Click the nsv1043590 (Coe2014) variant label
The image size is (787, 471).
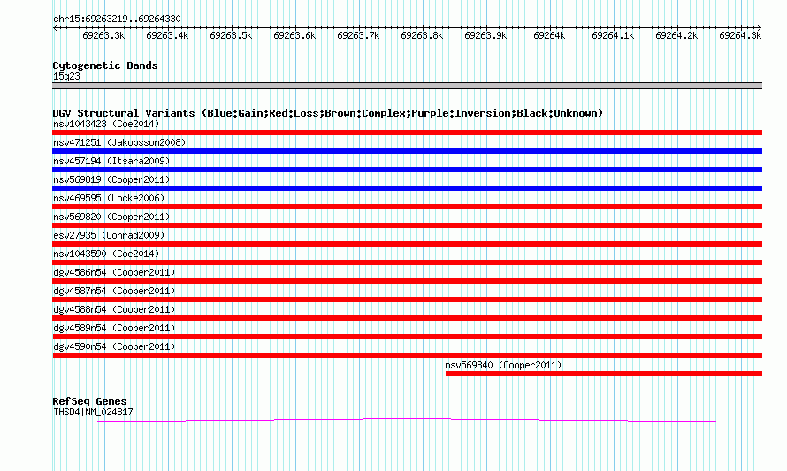tap(106, 254)
